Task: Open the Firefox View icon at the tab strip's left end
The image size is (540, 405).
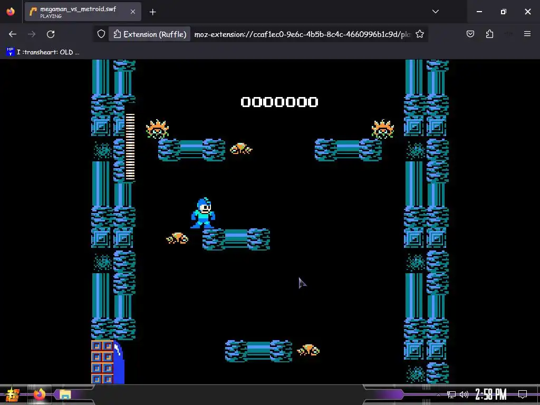Action: coord(11,12)
